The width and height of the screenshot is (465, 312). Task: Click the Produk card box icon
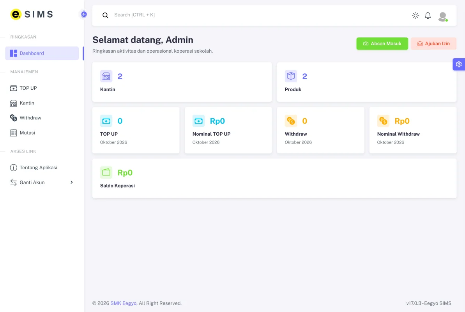291,76
